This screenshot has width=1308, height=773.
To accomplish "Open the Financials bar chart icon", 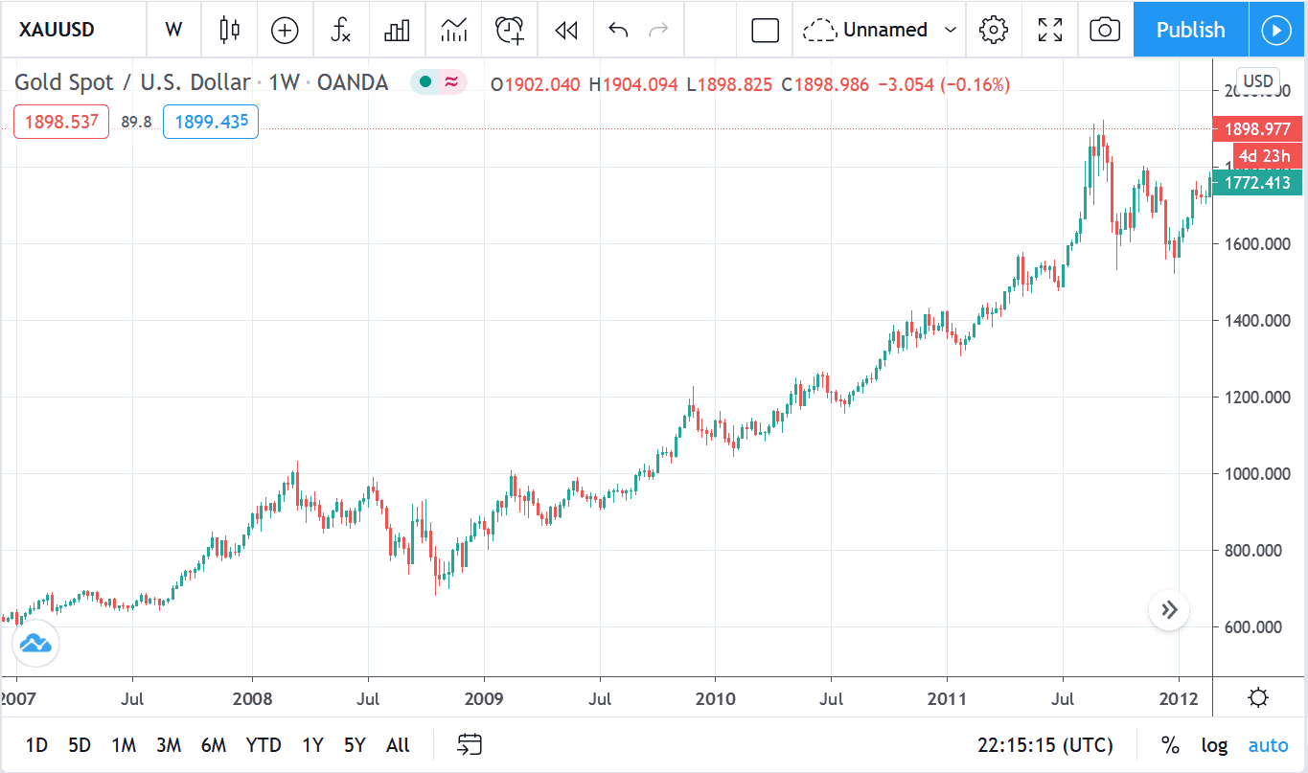I will click(x=397, y=30).
